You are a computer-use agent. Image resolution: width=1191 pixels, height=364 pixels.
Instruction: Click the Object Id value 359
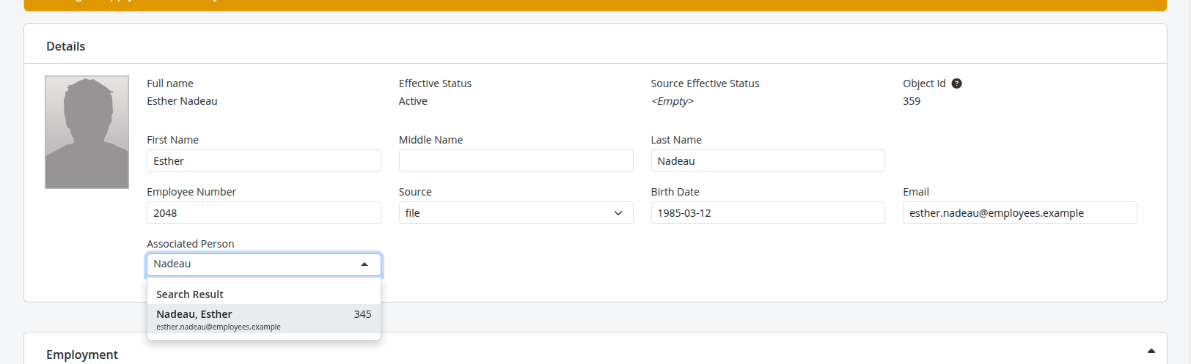pyautogui.click(x=912, y=101)
